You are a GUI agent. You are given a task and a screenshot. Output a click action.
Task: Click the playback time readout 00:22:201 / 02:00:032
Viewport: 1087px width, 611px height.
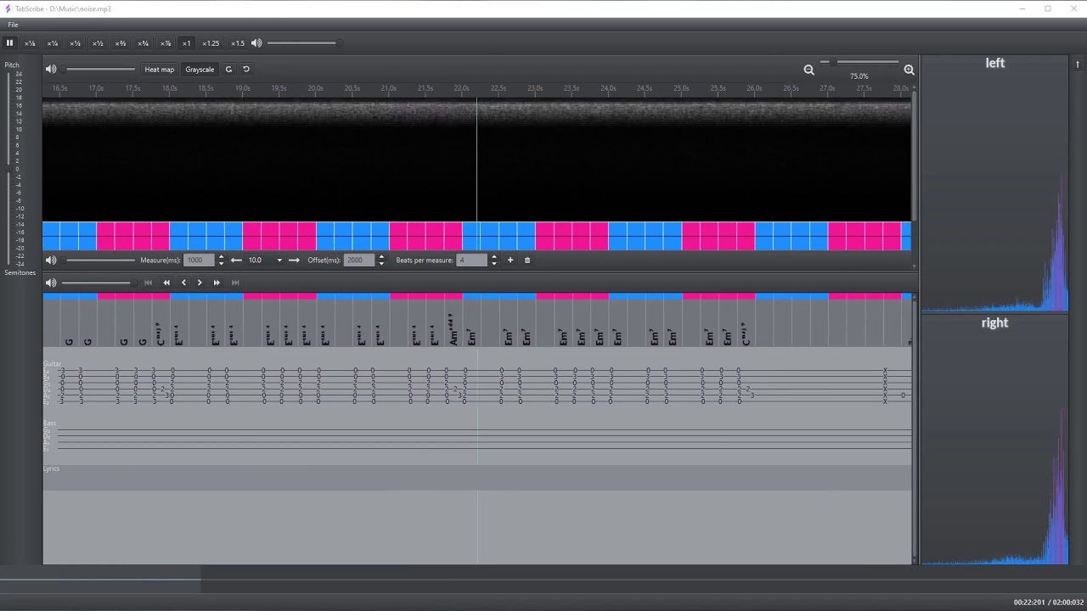coord(1048,603)
